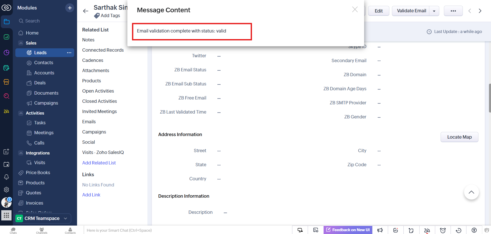This screenshot has height=234, width=491.
Task: Open the Chats icon in bottom bar
Action: tap(13, 230)
